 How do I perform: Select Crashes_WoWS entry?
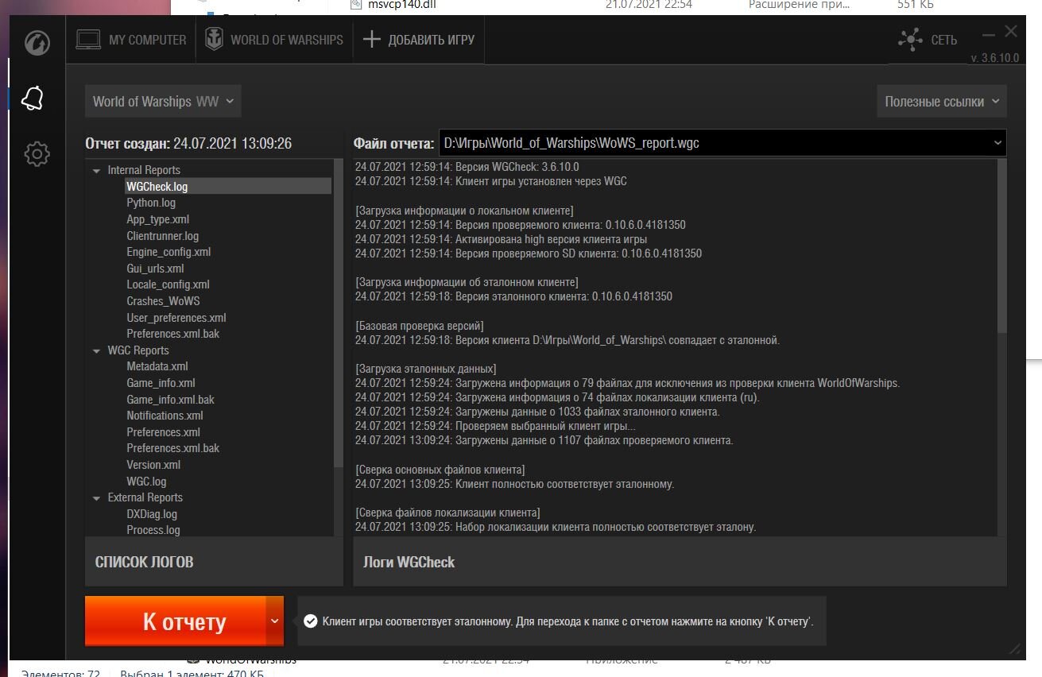[x=163, y=301]
